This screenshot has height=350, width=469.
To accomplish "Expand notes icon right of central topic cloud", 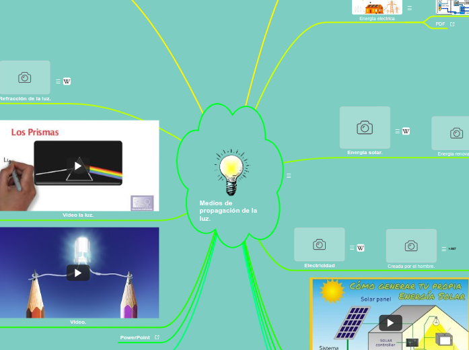I will [288, 176].
